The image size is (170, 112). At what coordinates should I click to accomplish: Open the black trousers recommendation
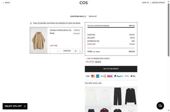(117, 96)
